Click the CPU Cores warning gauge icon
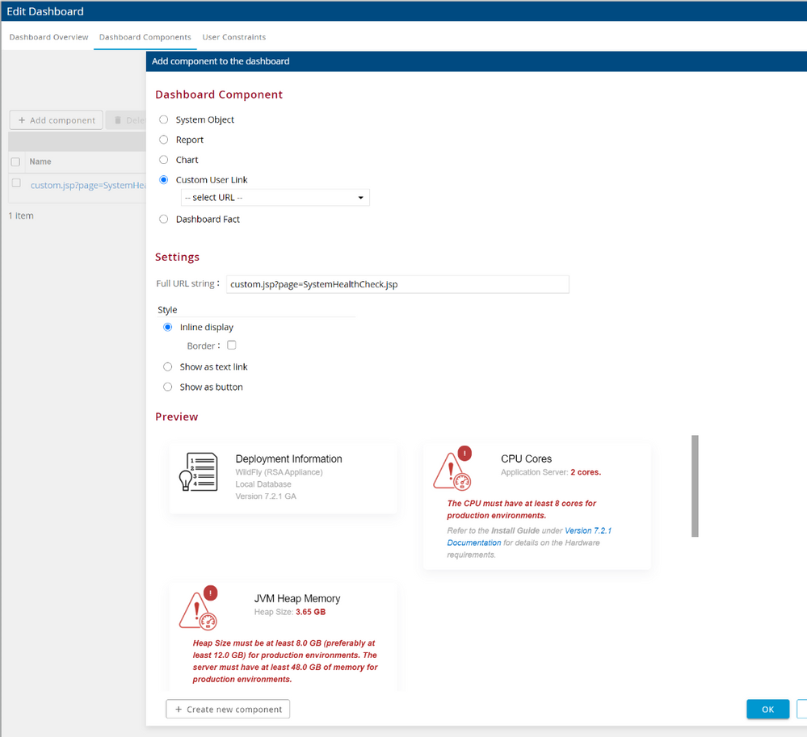 click(x=452, y=472)
